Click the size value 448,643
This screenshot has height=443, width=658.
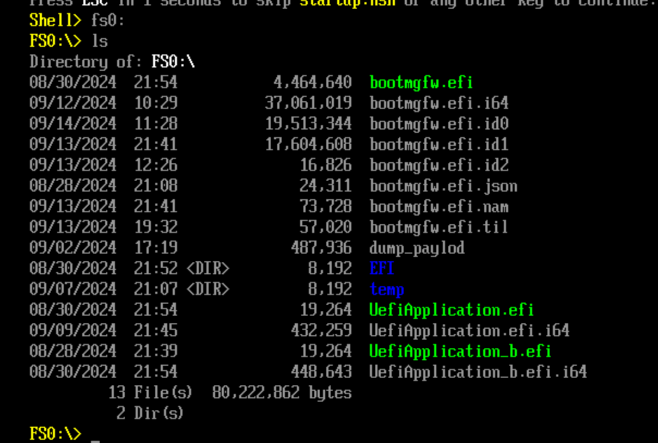321,372
